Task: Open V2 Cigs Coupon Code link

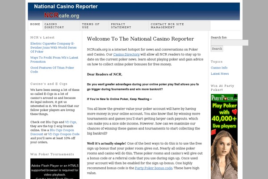Action: point(63,134)
